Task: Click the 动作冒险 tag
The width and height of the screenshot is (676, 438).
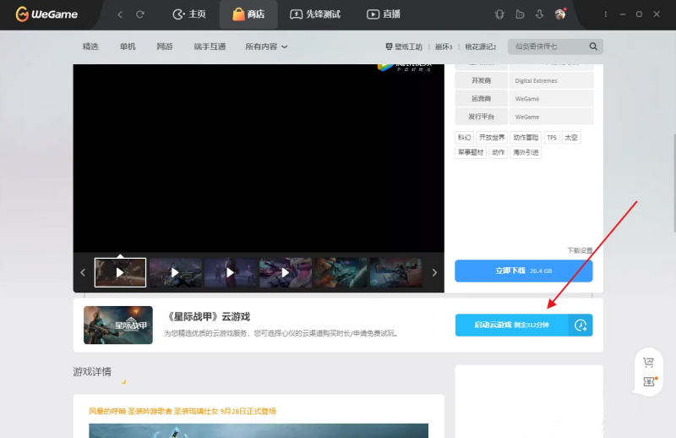Action: pyautogui.click(x=526, y=137)
